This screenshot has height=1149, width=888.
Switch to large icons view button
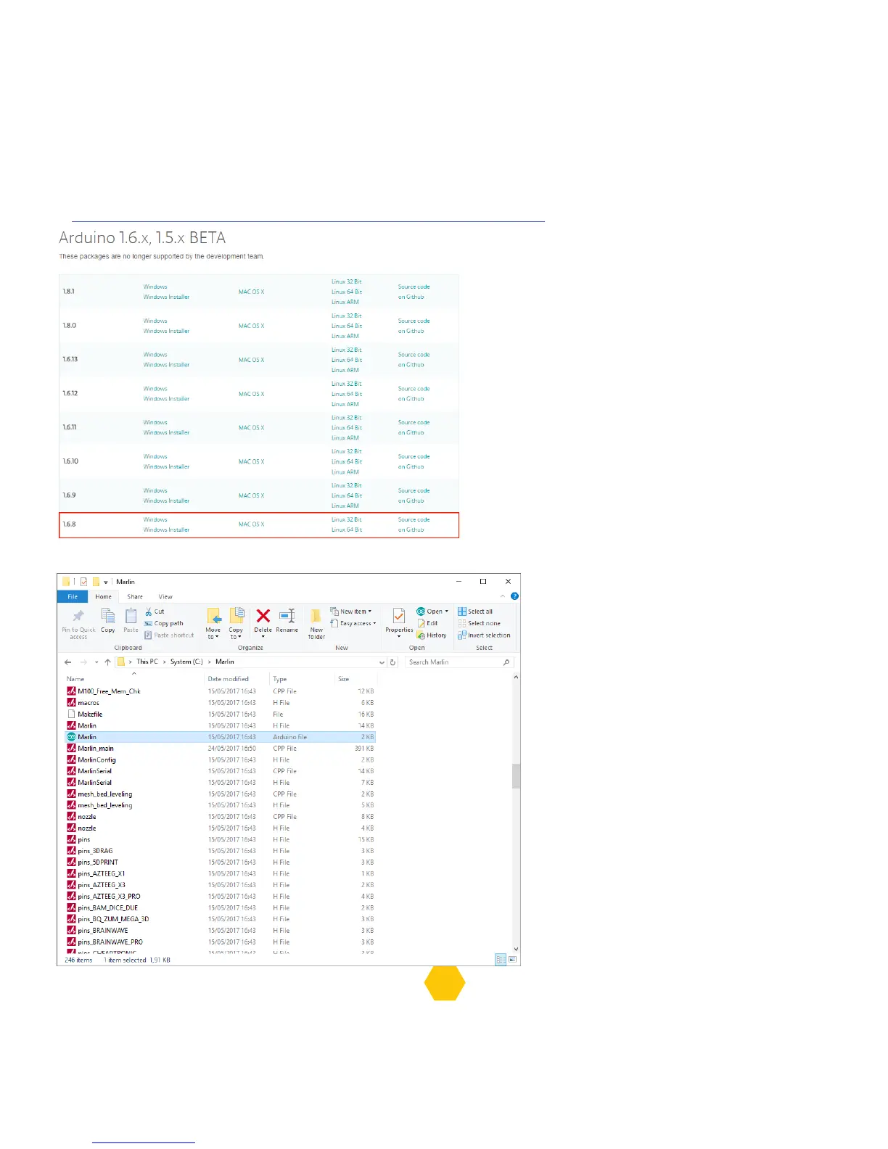tap(512, 960)
